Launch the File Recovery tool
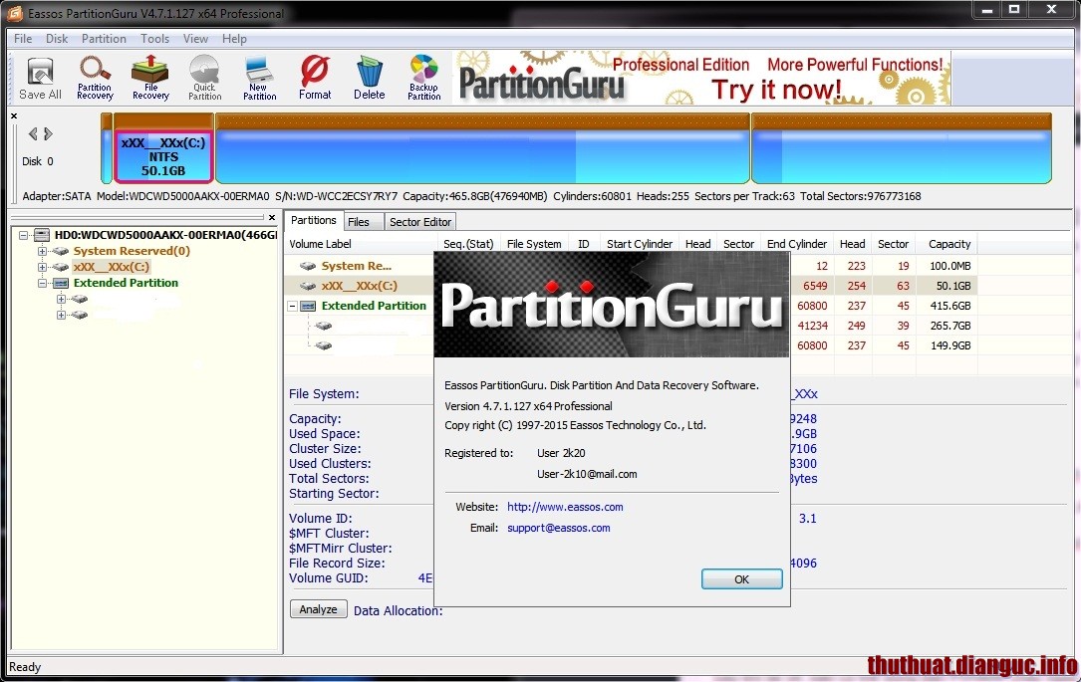 [x=150, y=78]
